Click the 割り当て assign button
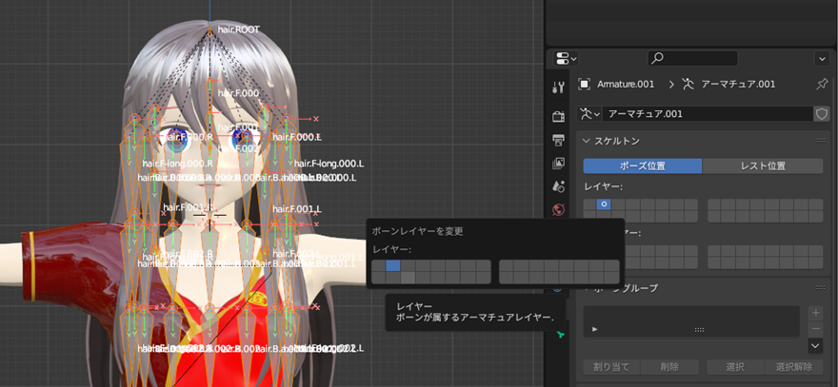The image size is (838, 387). coord(611,367)
